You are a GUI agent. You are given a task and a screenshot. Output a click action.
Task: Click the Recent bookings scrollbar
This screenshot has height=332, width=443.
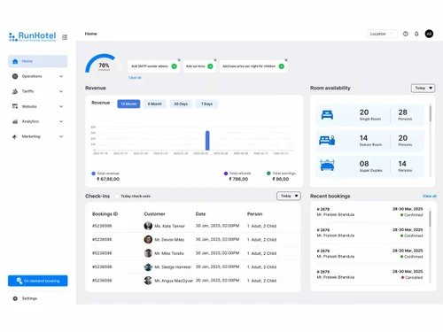tap(430, 219)
